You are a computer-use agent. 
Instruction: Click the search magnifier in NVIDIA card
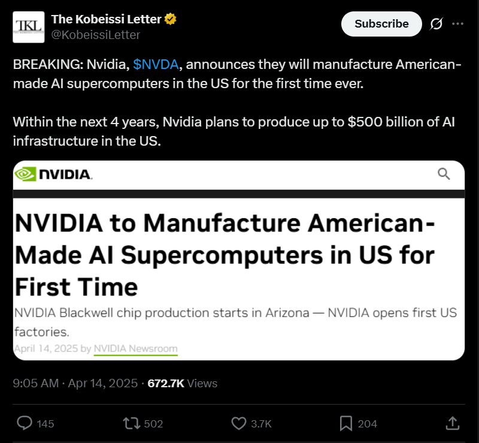[x=444, y=174]
